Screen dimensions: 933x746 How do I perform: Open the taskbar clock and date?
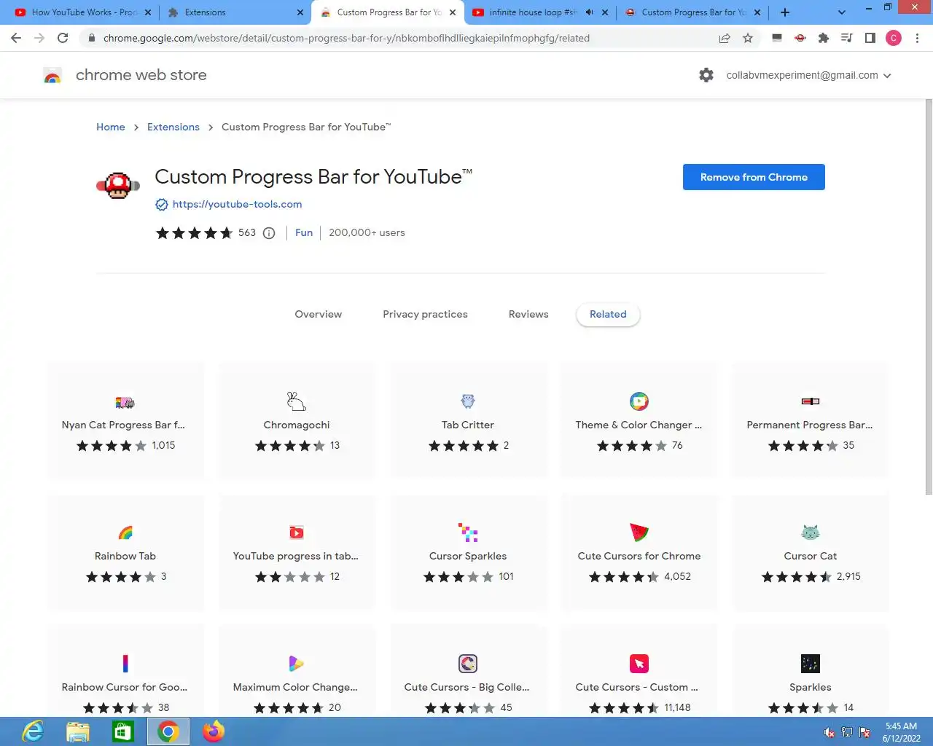901,732
